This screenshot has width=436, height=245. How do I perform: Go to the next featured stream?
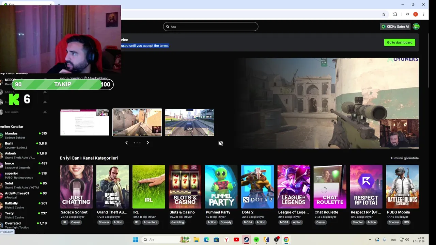point(147,143)
